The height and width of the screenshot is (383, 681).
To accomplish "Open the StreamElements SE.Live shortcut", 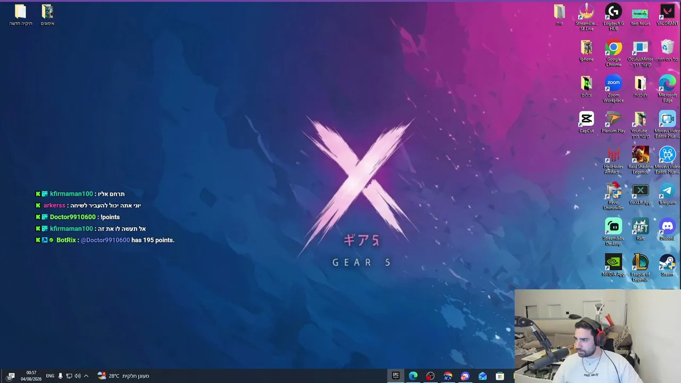I will tap(586, 17).
